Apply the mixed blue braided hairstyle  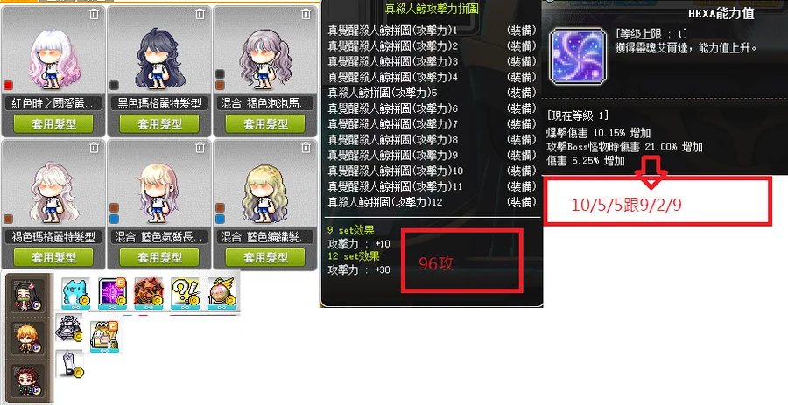point(264,257)
